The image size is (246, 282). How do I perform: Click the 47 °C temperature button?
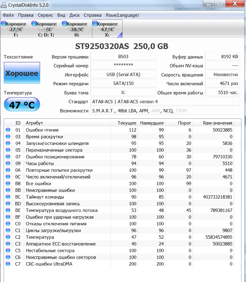pyautogui.click(x=22, y=104)
